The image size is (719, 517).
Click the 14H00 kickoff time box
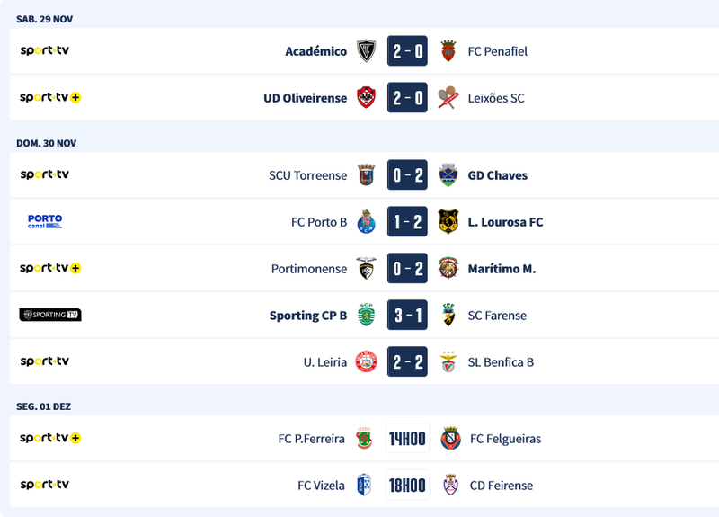point(407,439)
